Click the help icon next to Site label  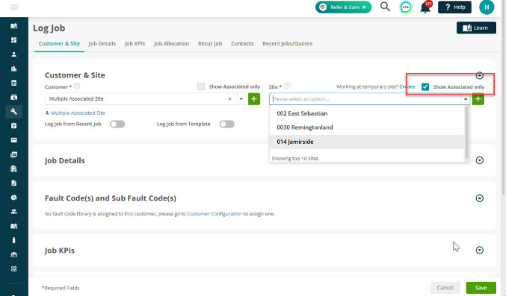tap(287, 86)
